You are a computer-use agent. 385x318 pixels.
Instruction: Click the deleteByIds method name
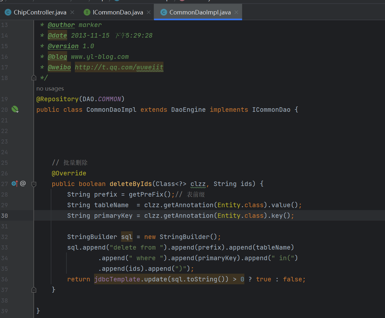(131, 184)
